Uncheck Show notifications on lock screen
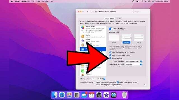This screenshot has height=100, width=179. point(110,52)
